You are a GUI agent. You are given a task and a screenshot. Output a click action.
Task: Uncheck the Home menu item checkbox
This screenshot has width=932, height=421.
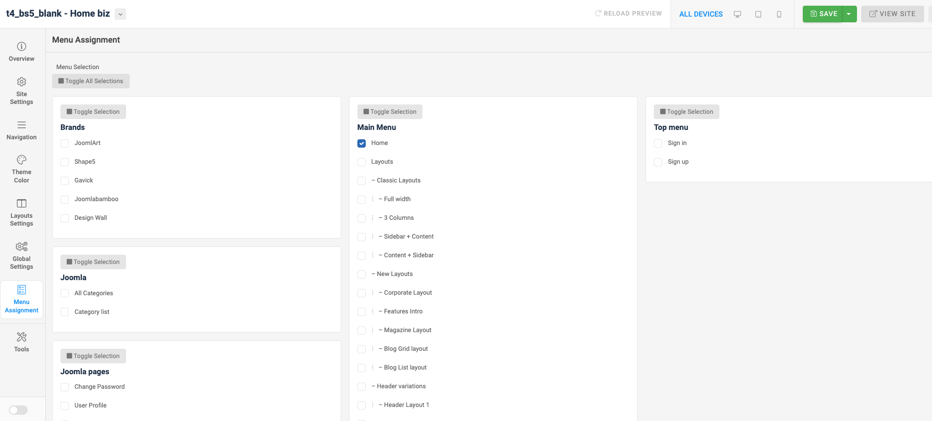[362, 143]
